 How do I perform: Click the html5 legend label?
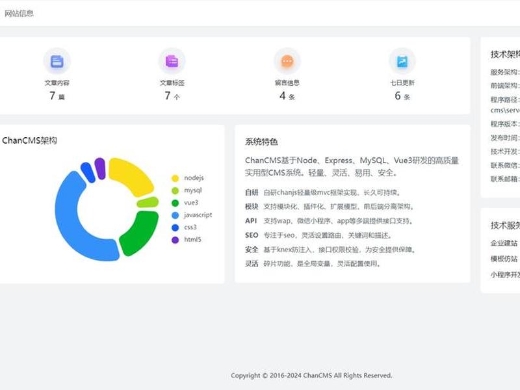192,239
